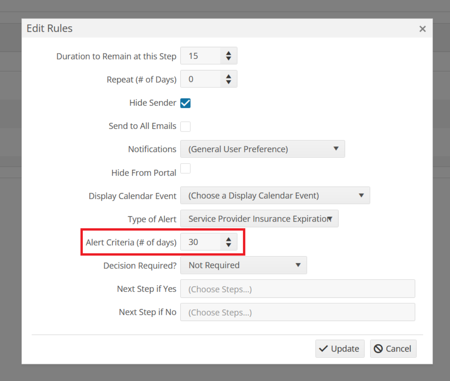
Task: Decrease Duration to Remain at this Step value
Action: [228, 58]
